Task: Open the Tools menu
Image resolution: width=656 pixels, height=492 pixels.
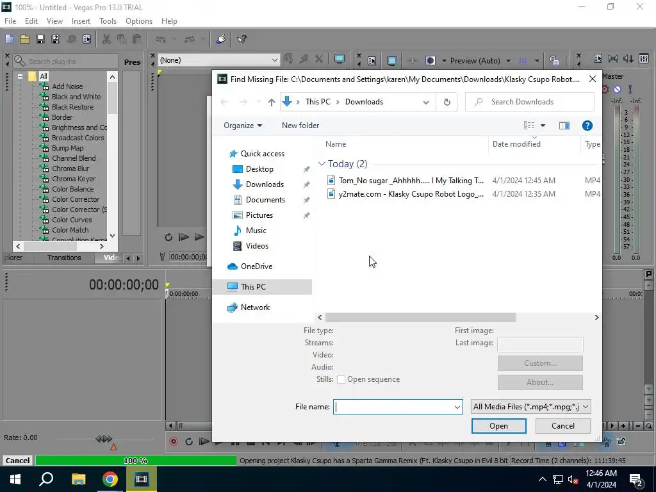Action: (108, 21)
